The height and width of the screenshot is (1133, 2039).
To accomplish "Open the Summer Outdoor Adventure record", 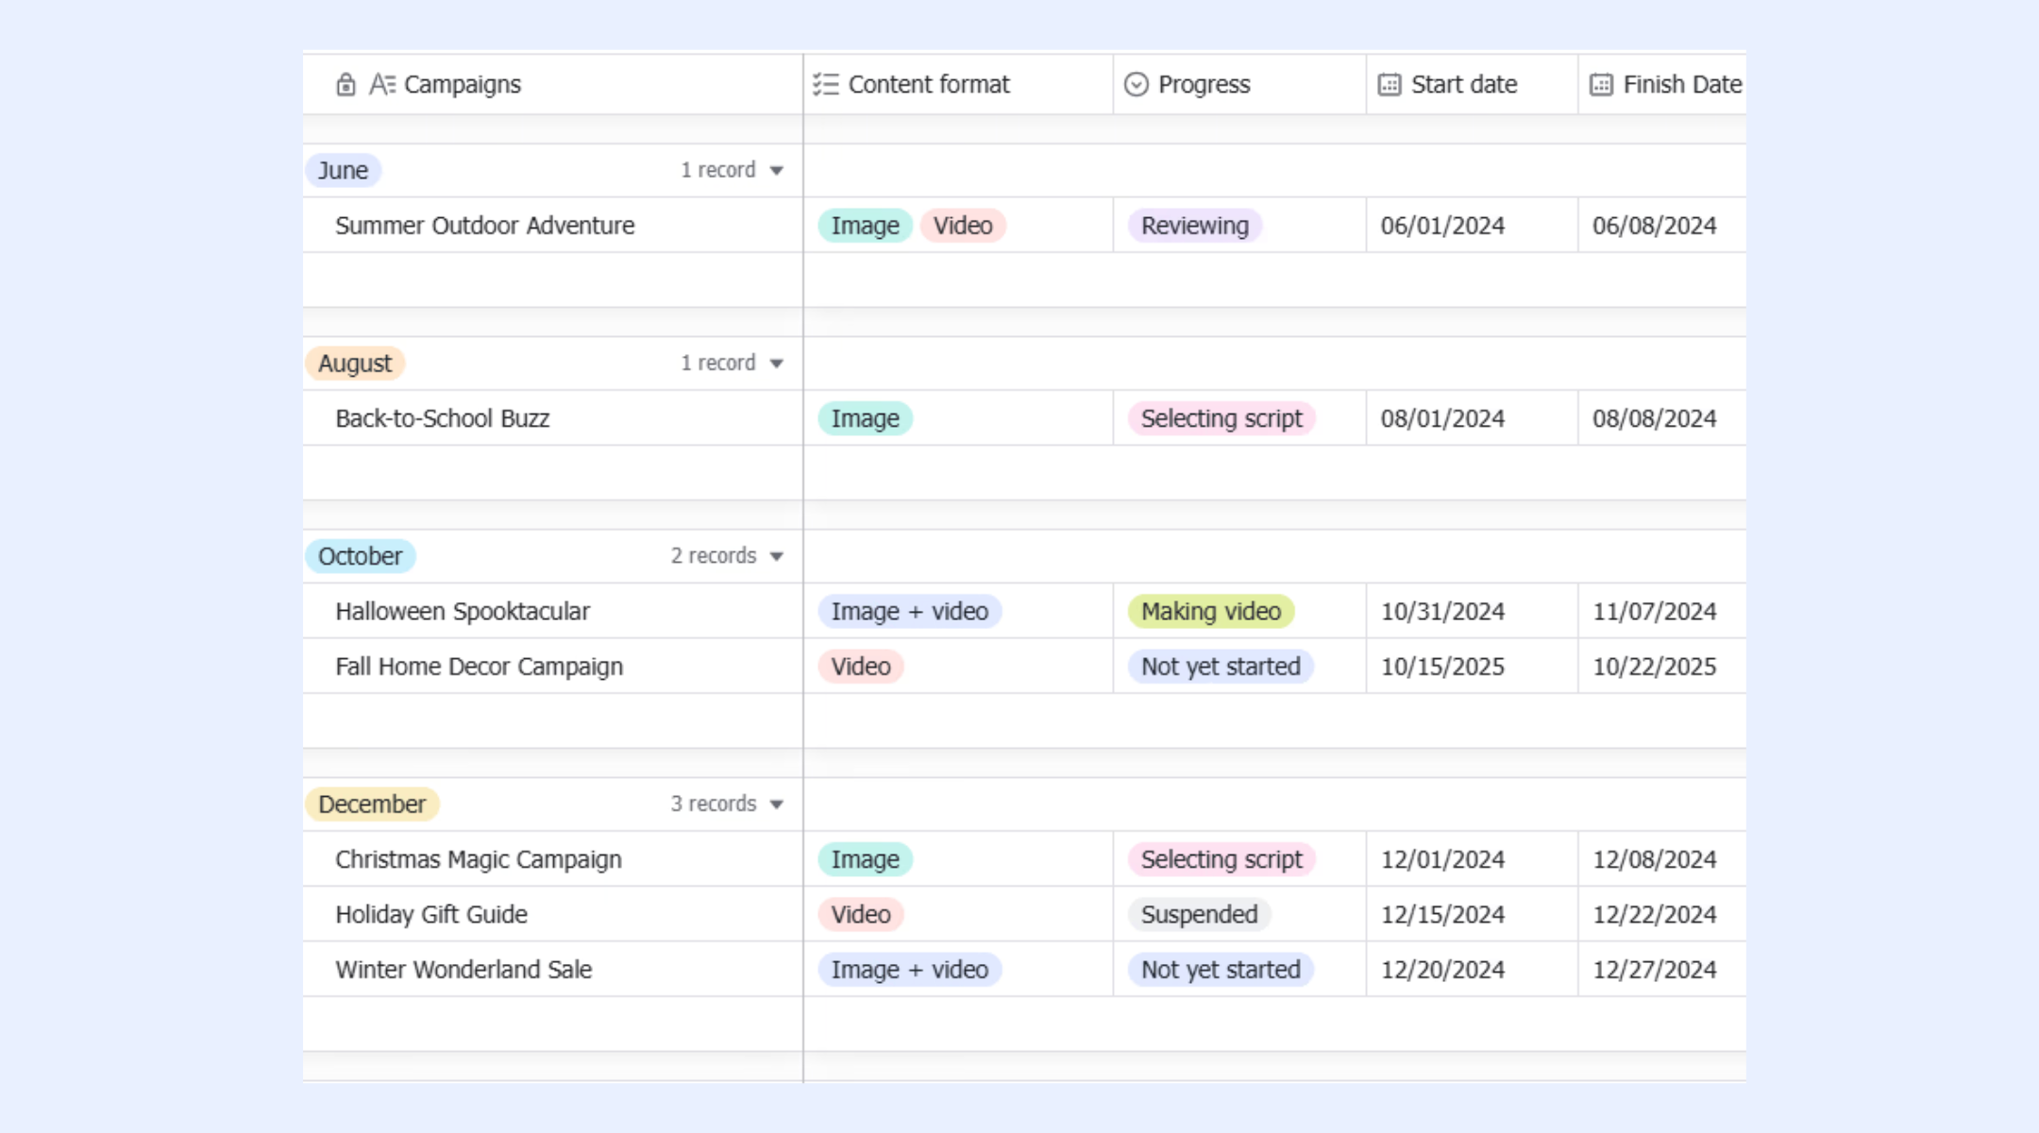I will 484,226.
